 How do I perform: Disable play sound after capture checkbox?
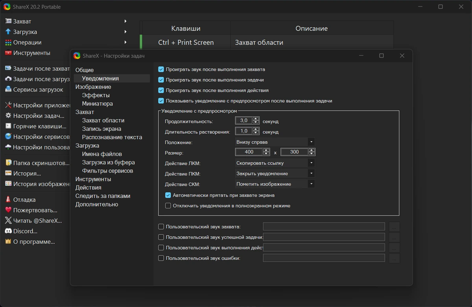point(161,69)
